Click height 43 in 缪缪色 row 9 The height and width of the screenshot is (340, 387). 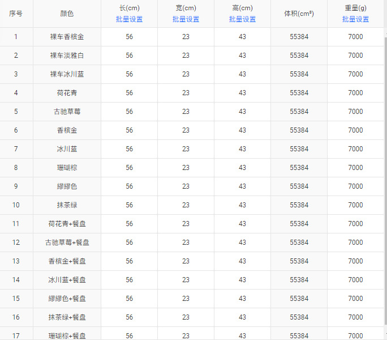242,186
